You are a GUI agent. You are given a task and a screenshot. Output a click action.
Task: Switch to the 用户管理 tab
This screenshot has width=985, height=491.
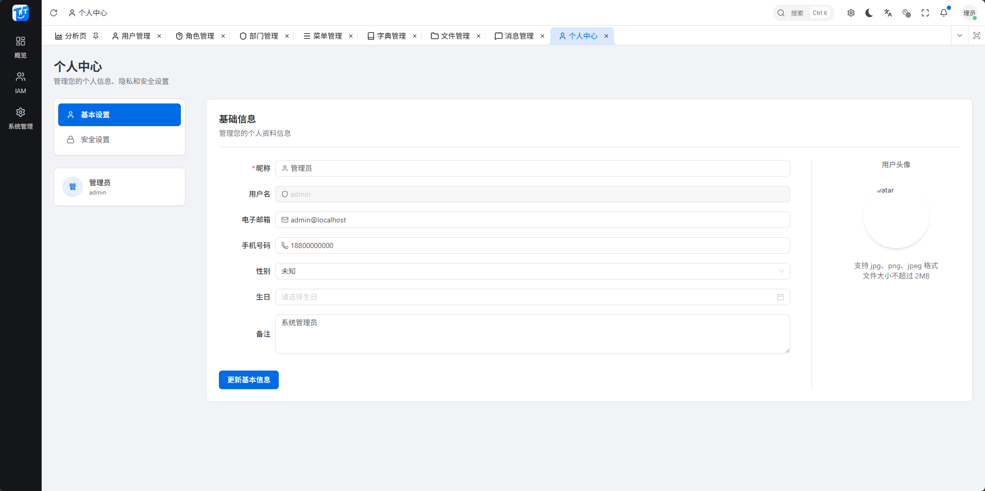[x=131, y=36]
